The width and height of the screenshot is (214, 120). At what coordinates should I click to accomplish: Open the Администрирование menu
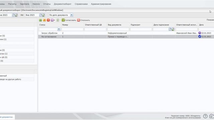(x=101, y=4)
